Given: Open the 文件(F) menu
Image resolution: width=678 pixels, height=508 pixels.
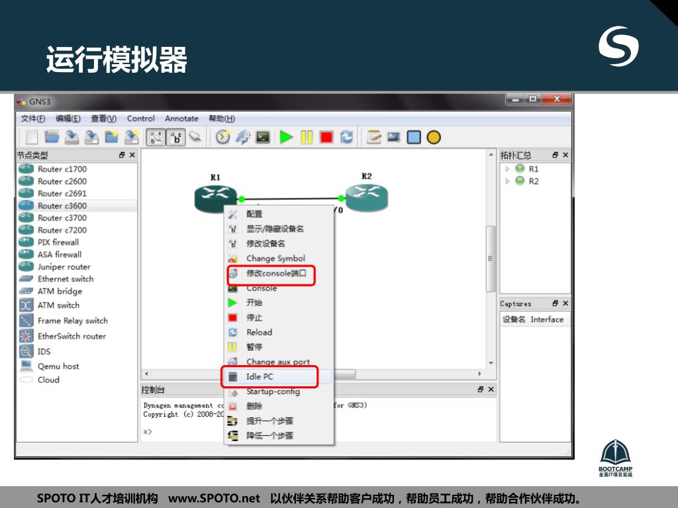Looking at the screenshot, I should click(x=33, y=119).
